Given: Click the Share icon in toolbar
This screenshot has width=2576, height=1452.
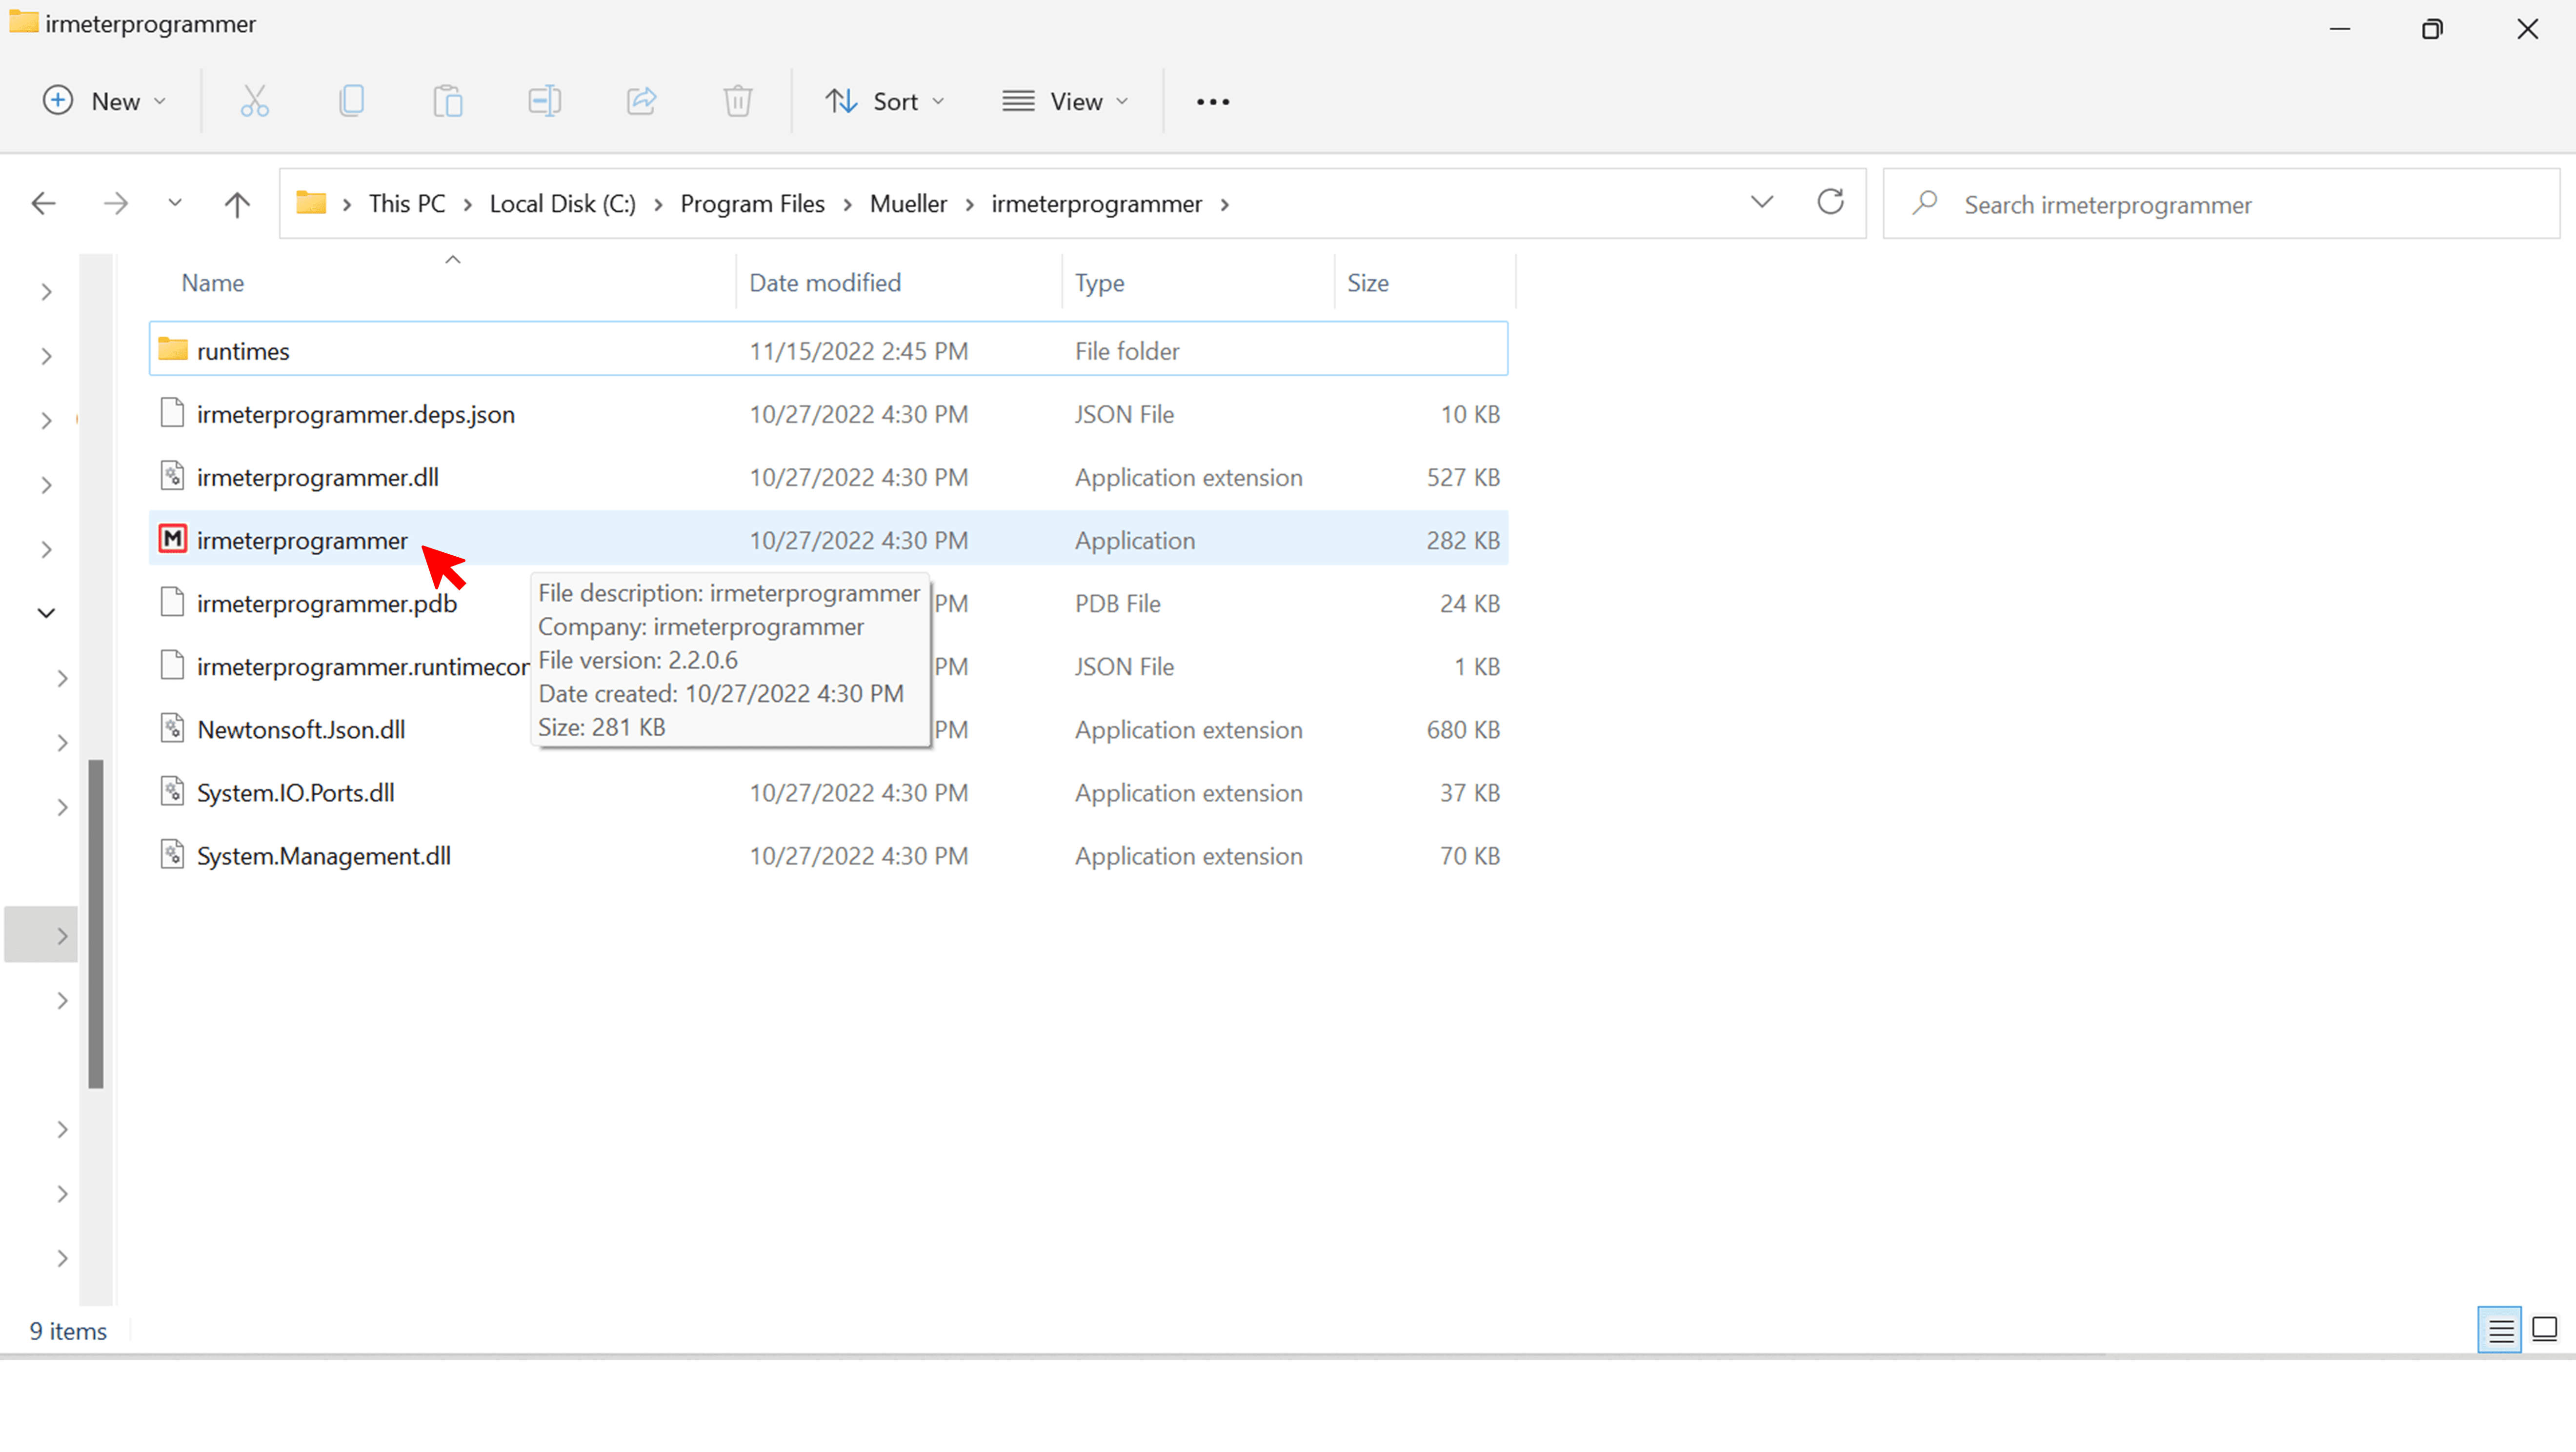Looking at the screenshot, I should (641, 101).
